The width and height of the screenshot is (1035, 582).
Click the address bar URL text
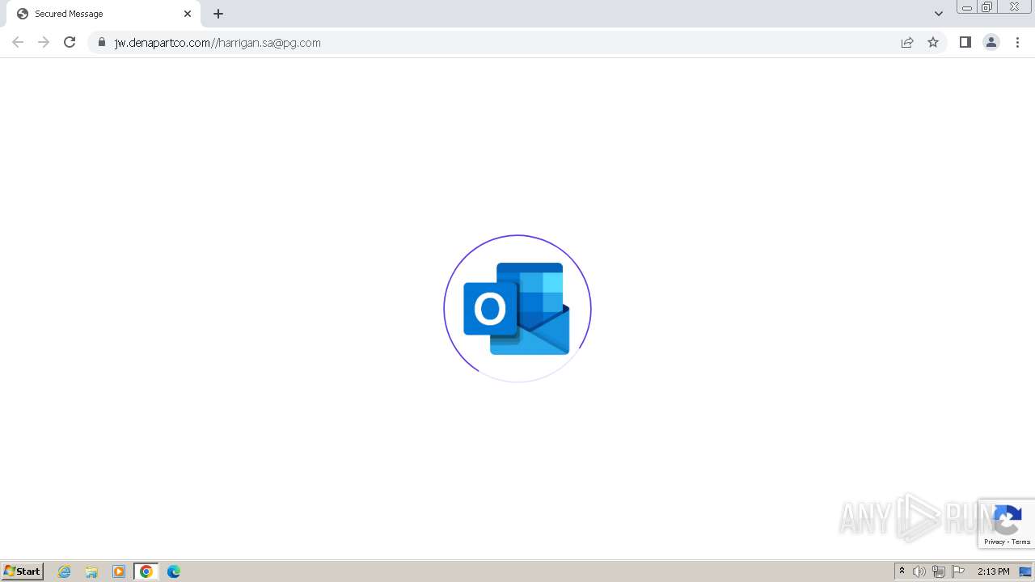218,43
